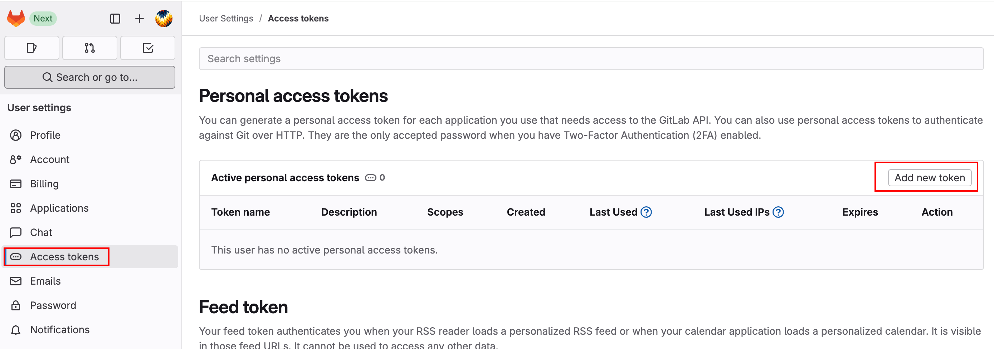Open the user avatar menu
This screenshot has height=349, width=994.
[x=164, y=18]
